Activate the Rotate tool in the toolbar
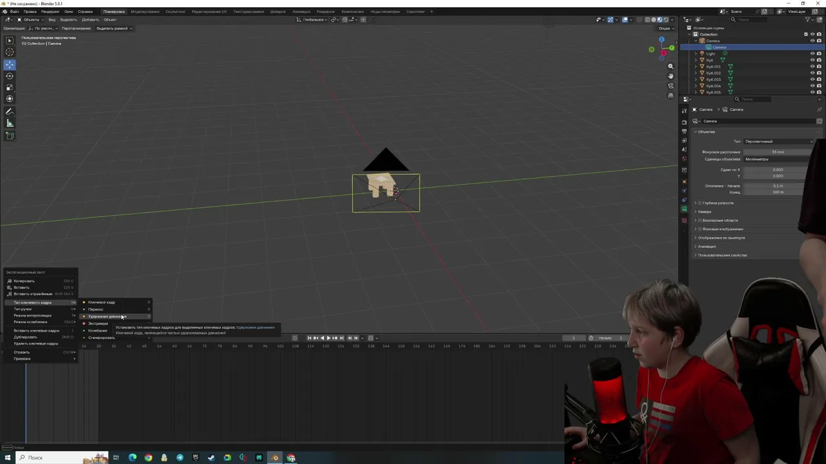 click(x=10, y=76)
